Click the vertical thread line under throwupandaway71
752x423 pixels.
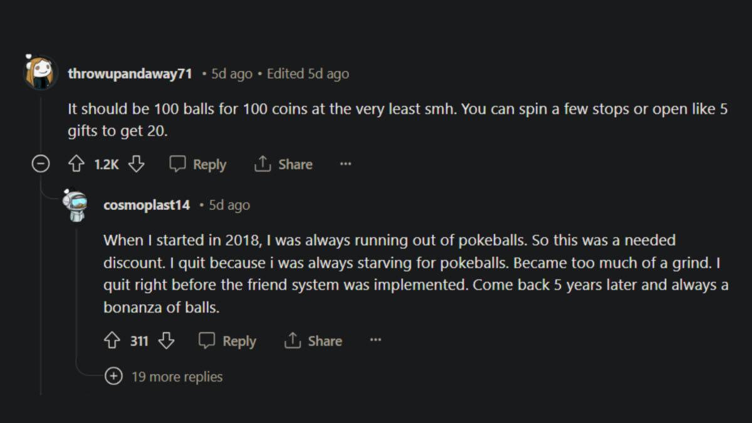tap(41, 282)
